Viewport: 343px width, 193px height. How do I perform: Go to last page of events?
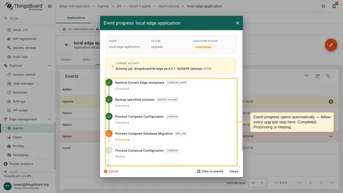[332, 183]
